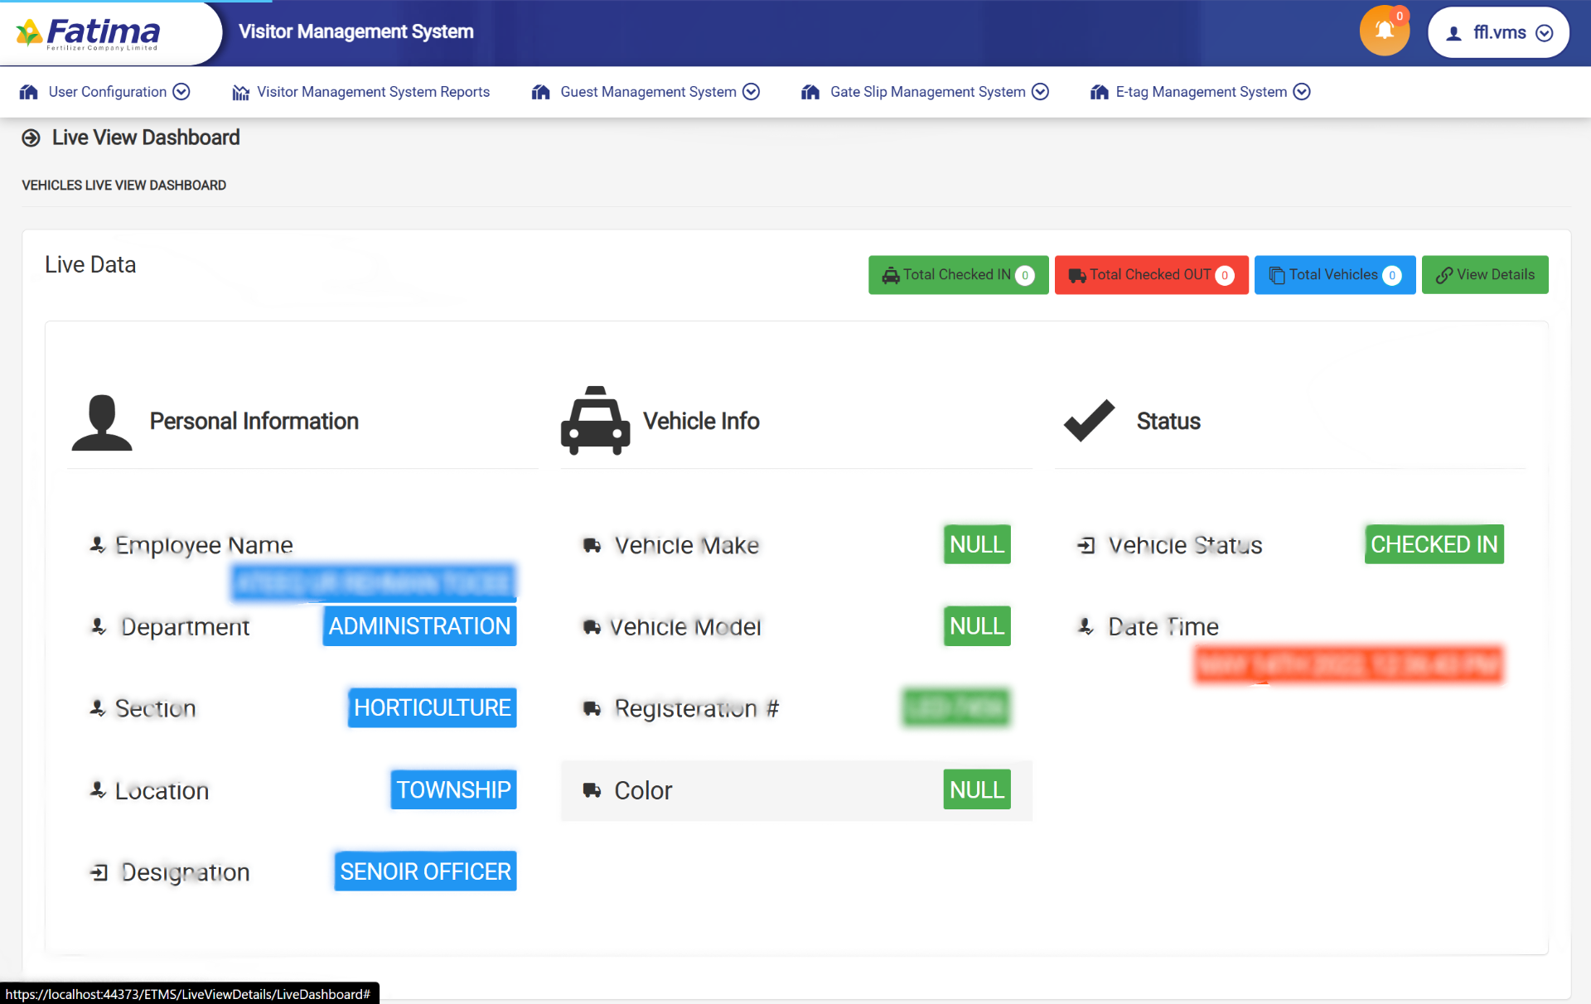Click the Total Checked OUT button

tap(1151, 275)
